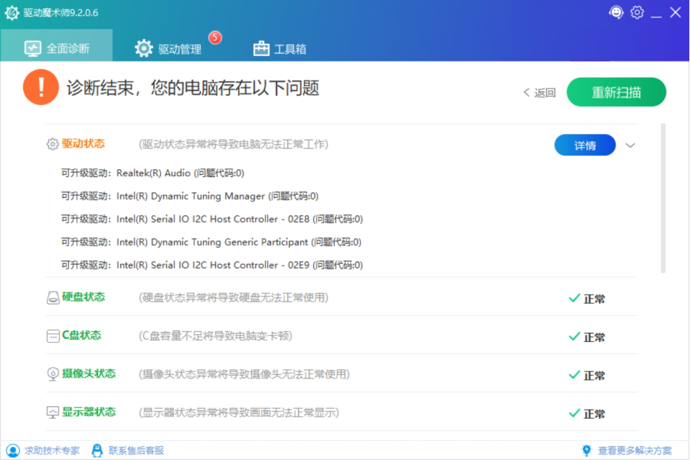690x460 pixels.
Task: Click the camera icon beside 摄像头状态
Action: tap(52, 375)
